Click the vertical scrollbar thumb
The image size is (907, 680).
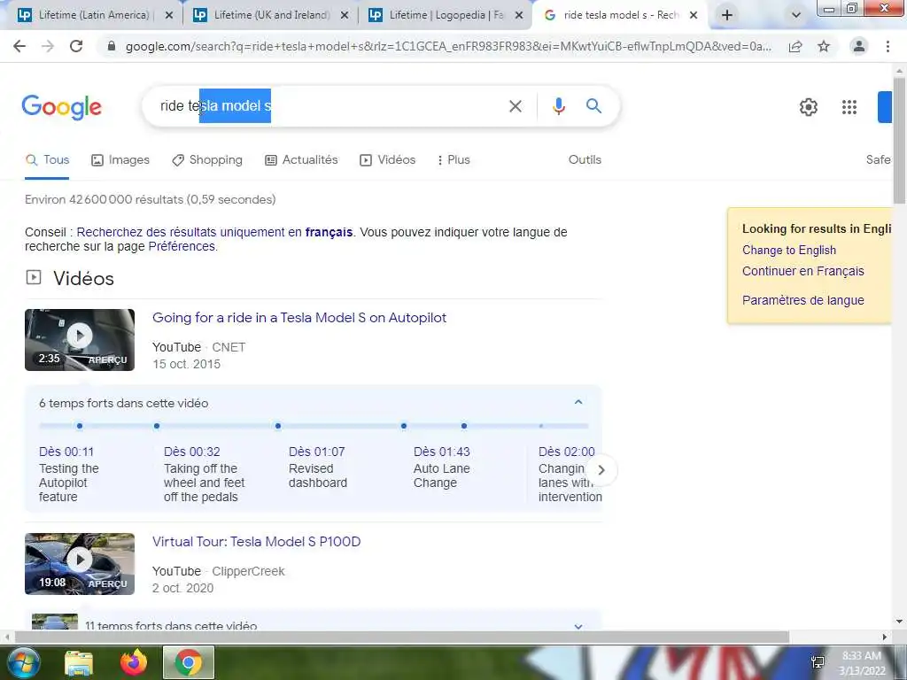pos(899,139)
